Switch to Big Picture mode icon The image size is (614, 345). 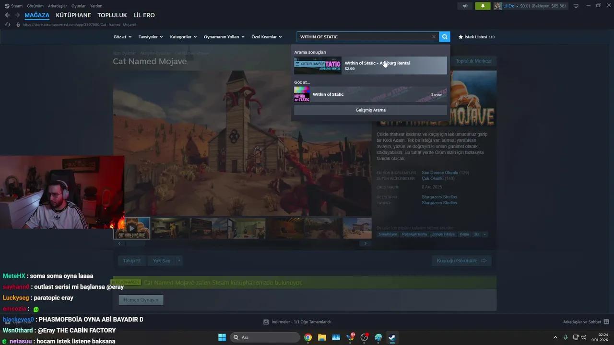click(x=576, y=6)
